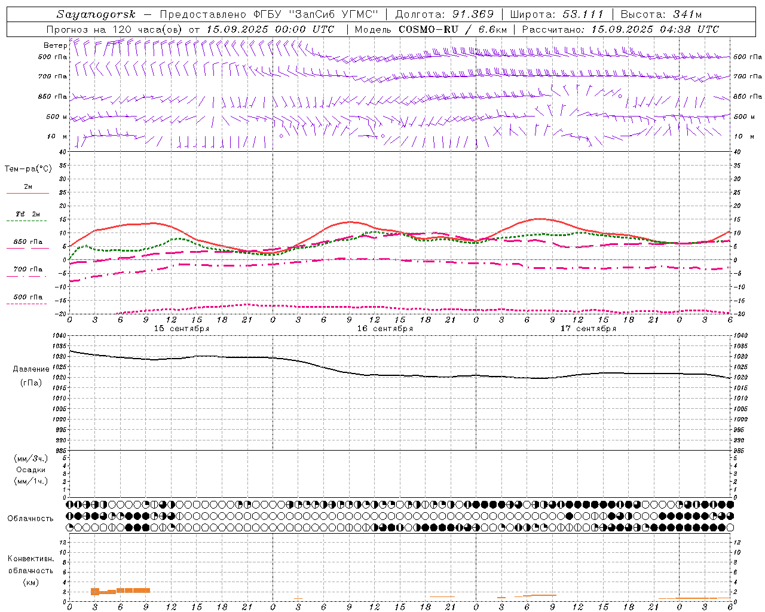Screen dimensions: 765x612
Task: Click the "Тем-ра(°C)" temperature panel label
Action: (28, 169)
